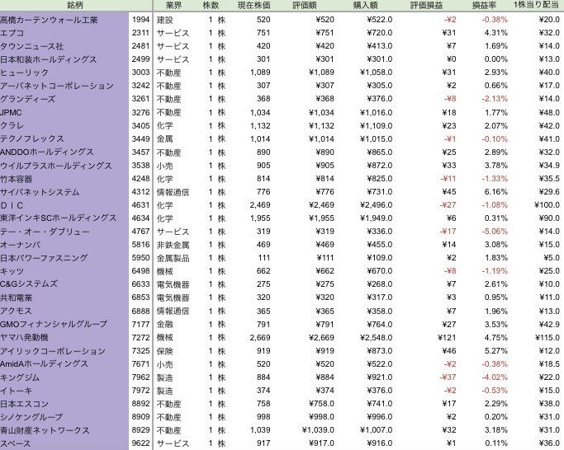Click the ¥115.0 dividend cell
This screenshot has height=450, width=564.
(x=547, y=338)
